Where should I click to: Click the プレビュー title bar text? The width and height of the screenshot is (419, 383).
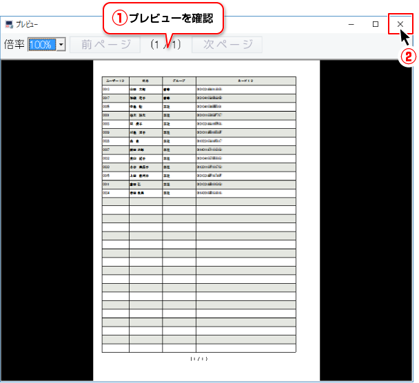coord(28,24)
